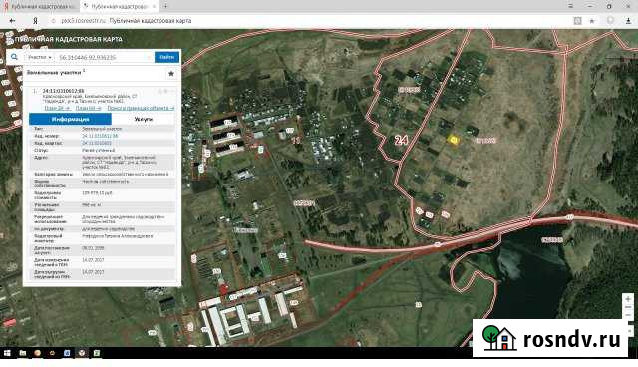The image size is (638, 367).
Task: Click the map zoom-out minus button
Action: [628, 308]
